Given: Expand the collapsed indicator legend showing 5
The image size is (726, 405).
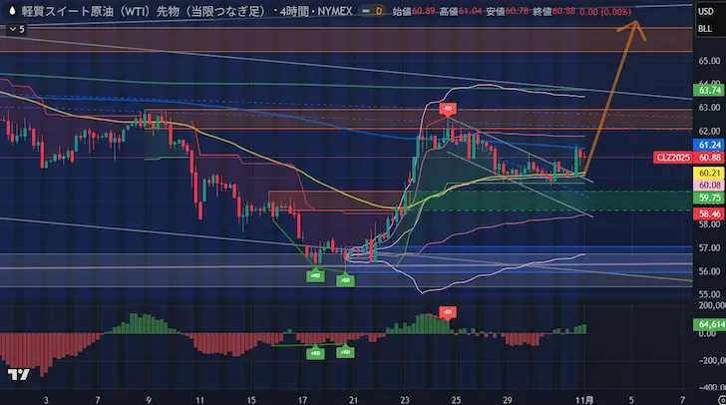Looking at the screenshot, I should click(15, 29).
